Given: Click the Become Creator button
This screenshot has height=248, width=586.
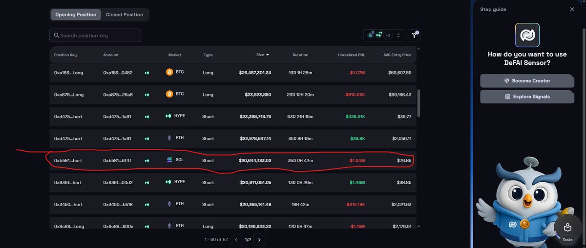Looking at the screenshot, I should (527, 81).
